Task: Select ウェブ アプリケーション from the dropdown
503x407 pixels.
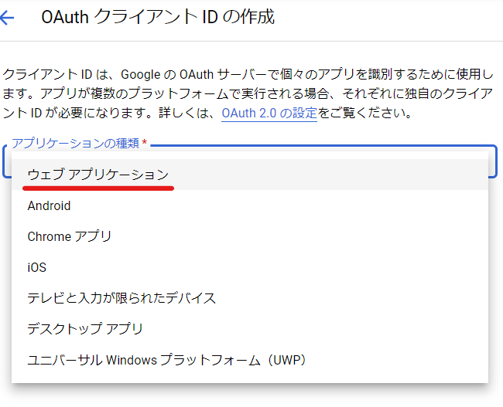Action: tap(250, 175)
